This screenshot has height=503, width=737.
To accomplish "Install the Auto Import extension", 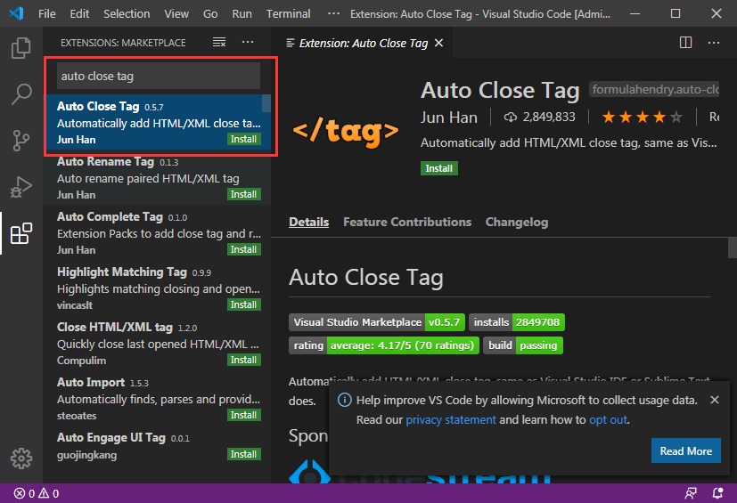I will tap(243, 415).
